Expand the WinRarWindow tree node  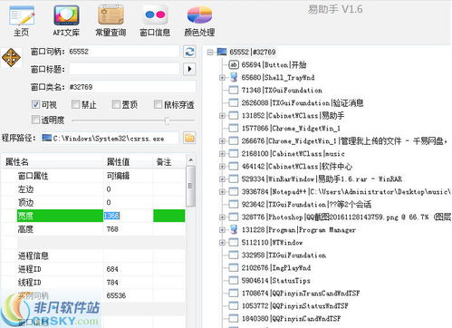(x=222, y=179)
